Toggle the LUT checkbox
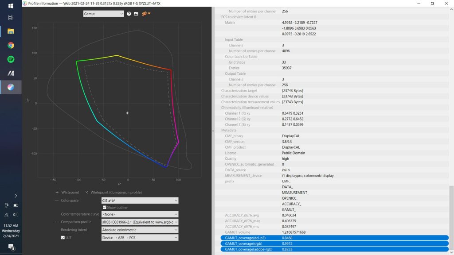This screenshot has width=454, height=255. coord(63,237)
